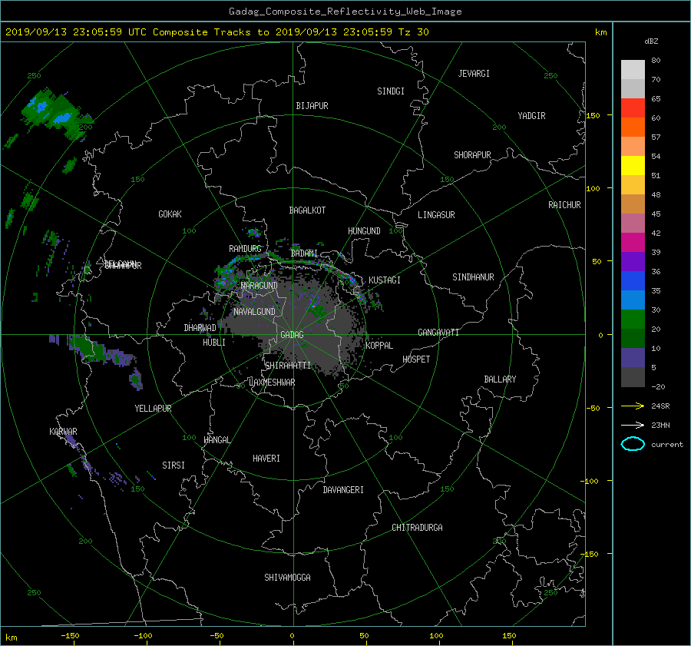This screenshot has height=646, width=691.
Task: Click the HUNGUND city label
Action: pos(364,231)
